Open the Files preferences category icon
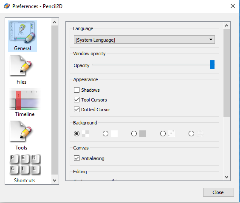Viewport: 240px width, 203px height. click(21, 65)
